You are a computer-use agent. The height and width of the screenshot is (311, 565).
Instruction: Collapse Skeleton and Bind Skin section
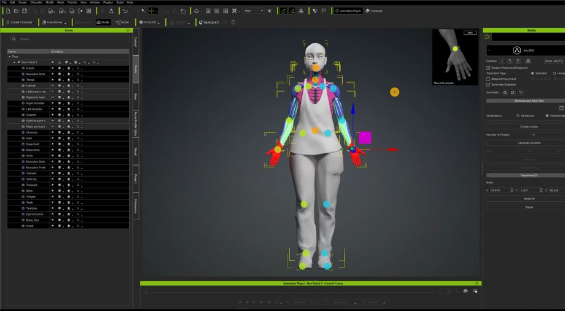(x=488, y=101)
